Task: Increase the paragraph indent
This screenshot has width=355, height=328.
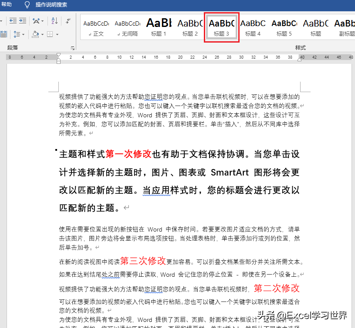Action: coord(23,21)
